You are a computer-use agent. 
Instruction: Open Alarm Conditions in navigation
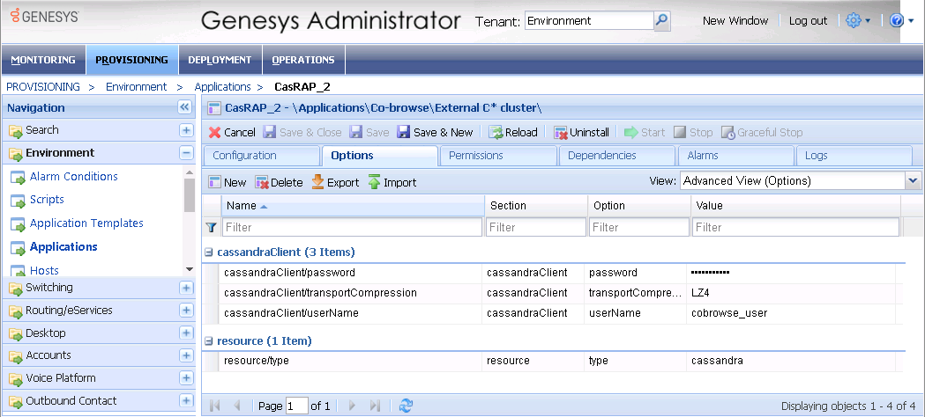point(74,177)
